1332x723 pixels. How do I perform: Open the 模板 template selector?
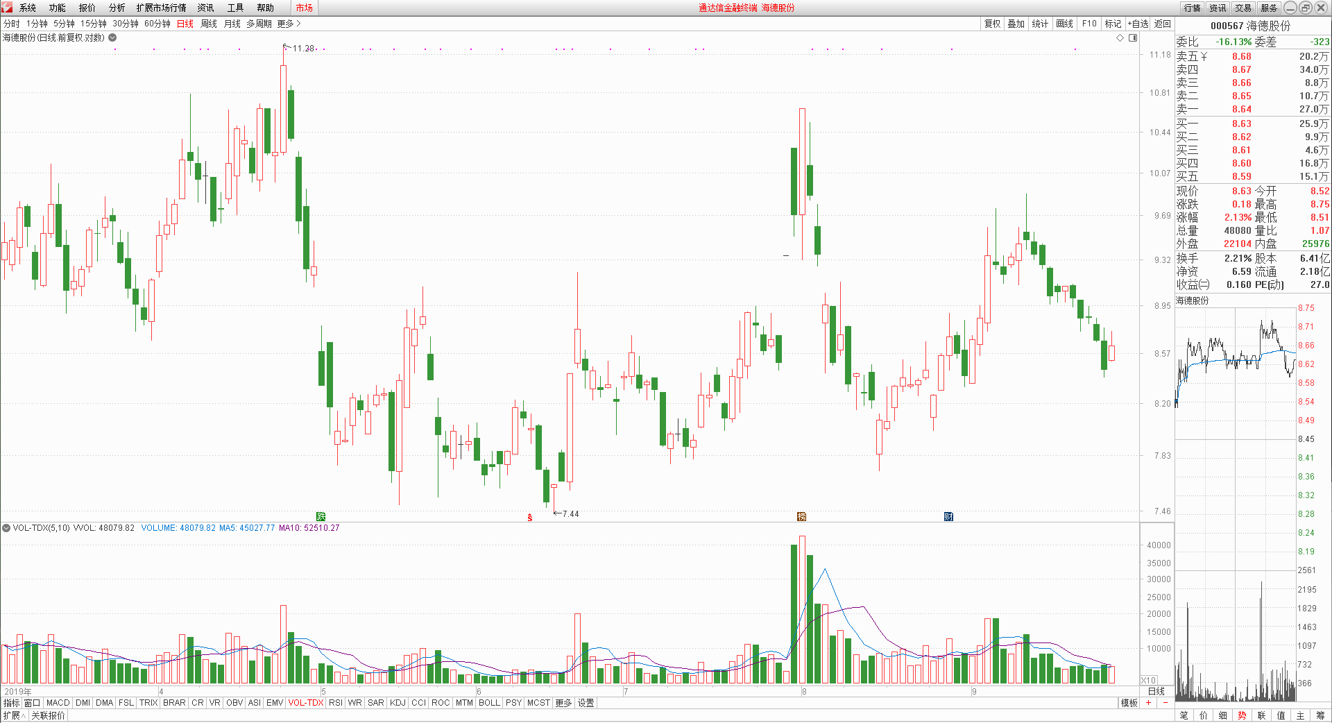tap(1129, 703)
